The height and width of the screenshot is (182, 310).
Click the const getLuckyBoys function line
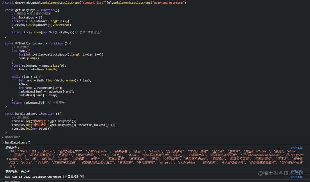[32, 10]
